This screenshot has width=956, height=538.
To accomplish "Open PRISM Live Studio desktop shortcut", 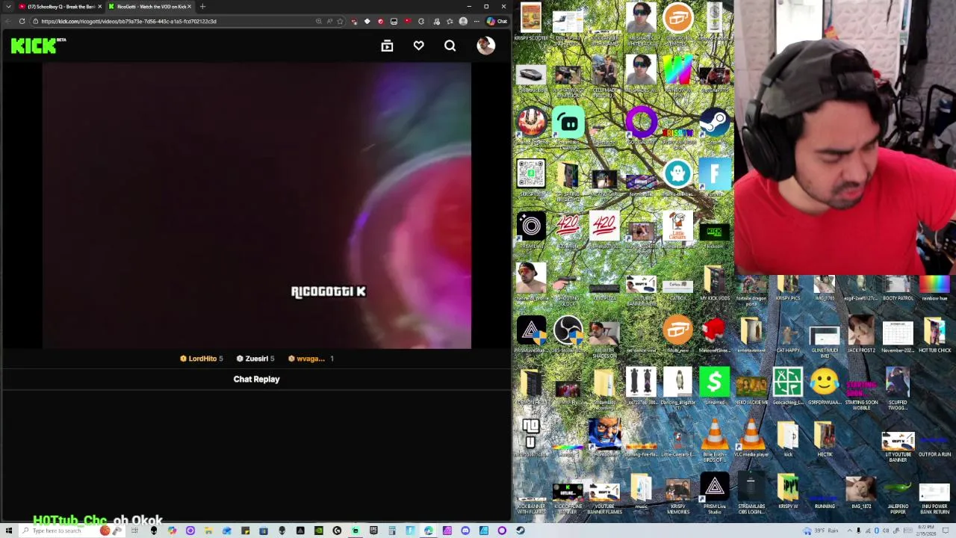I will 715,491.
